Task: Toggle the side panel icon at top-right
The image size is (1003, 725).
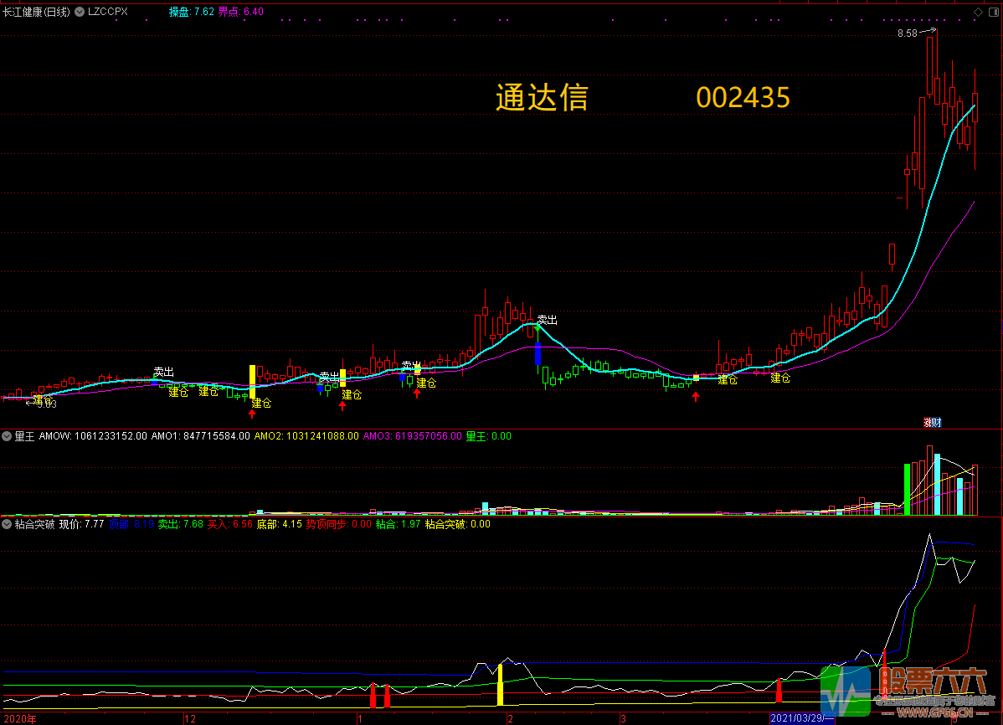Action: click(x=994, y=12)
